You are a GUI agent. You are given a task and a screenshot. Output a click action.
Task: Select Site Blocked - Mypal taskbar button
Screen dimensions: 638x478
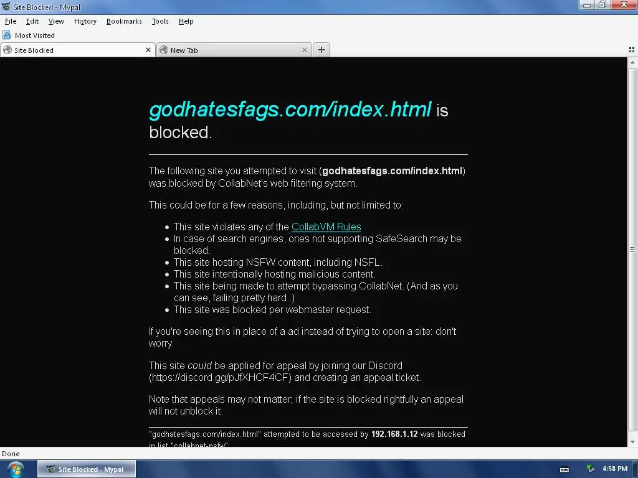[x=87, y=469]
